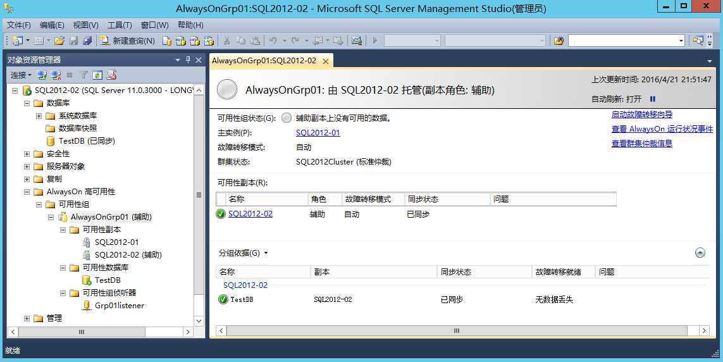This screenshot has width=723, height=362.
Task: Close the AlwaysOnGrp01:SQL2012-02 tab
Action: coord(326,61)
